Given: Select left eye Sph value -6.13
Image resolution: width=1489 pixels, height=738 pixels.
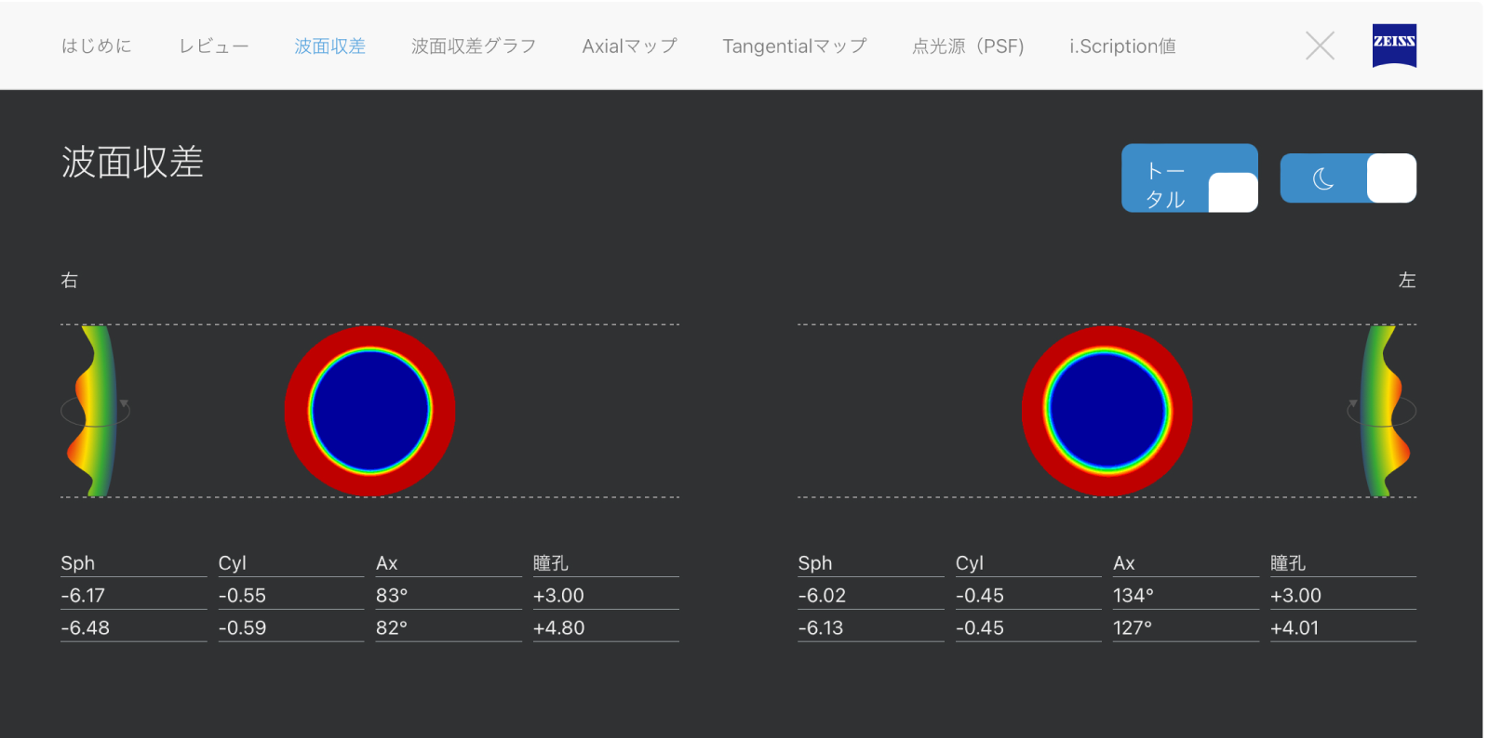Looking at the screenshot, I should 820,627.
